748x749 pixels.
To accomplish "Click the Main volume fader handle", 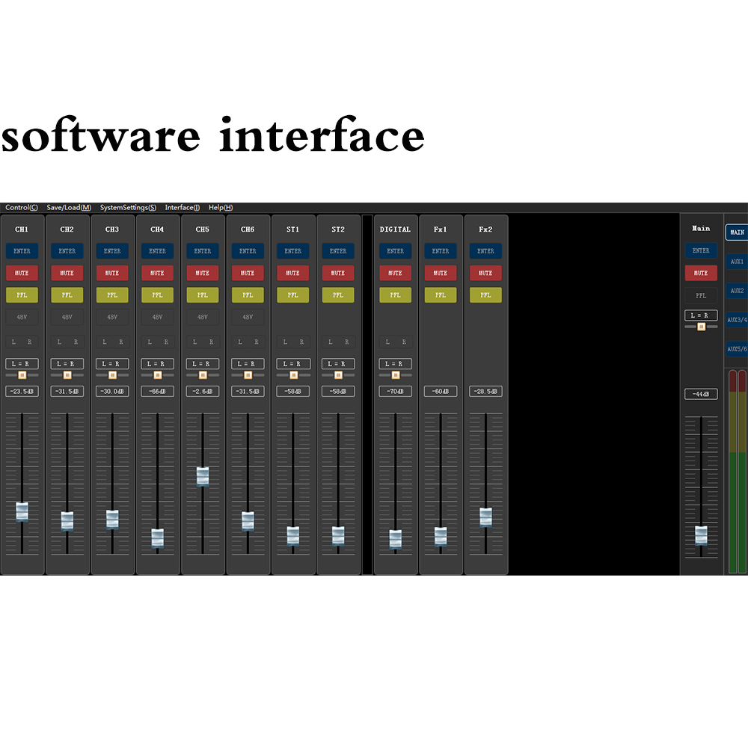I will 701,535.
